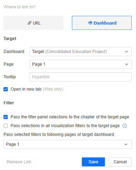
Task: Click the chevron arrow in the bottom pages selector
Action: click(x=126, y=144)
